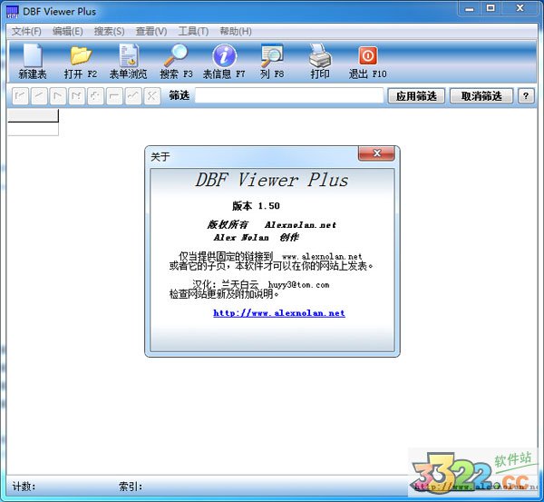544x502 pixels.
Task: Click the 新建表 (new table) toolbar icon
Action: pyautogui.click(x=33, y=55)
